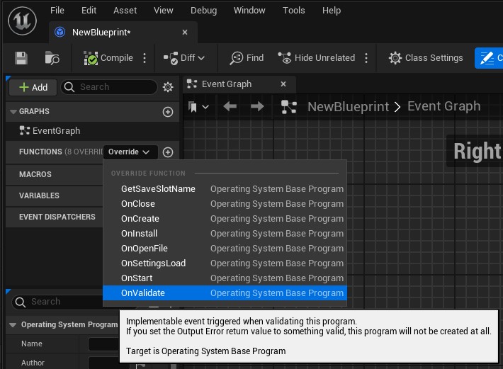Collapse the GRAPHS section

[x=13, y=112]
